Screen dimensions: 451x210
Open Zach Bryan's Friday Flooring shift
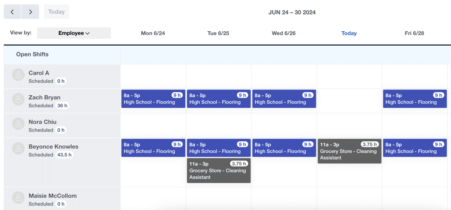pyautogui.click(x=415, y=99)
